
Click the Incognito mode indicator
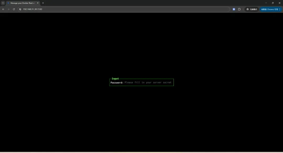click(x=252, y=9)
